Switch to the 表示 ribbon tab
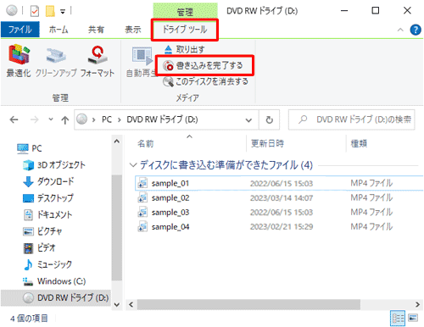424x327 pixels. pos(133,30)
